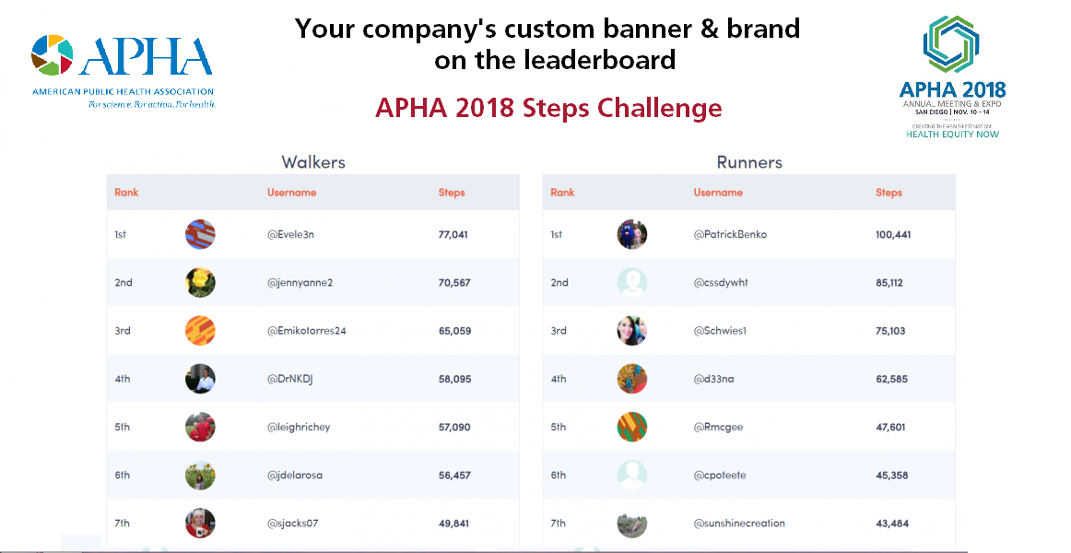Sort Runners table by Username header
Image resolution: width=1071 pixels, height=553 pixels.
tap(718, 193)
